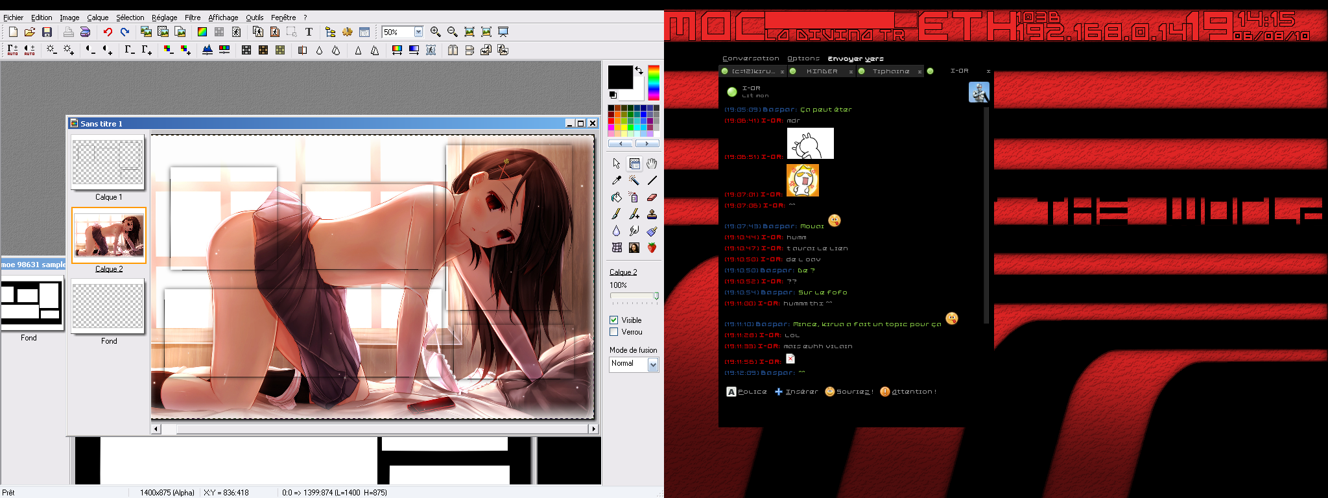The height and width of the screenshot is (498, 1328).
Task: Open Envoyer vers menu in chat window
Action: [x=856, y=58]
